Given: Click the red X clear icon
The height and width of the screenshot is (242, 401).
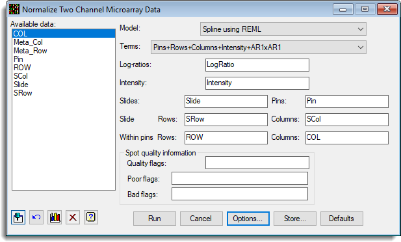Looking at the screenshot, I should coord(73,217).
